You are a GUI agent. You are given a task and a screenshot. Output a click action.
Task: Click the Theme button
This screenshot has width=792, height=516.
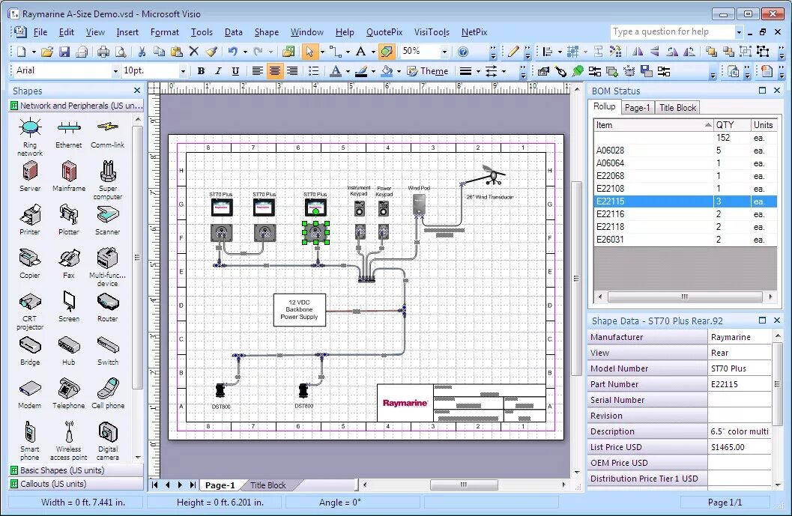(428, 71)
